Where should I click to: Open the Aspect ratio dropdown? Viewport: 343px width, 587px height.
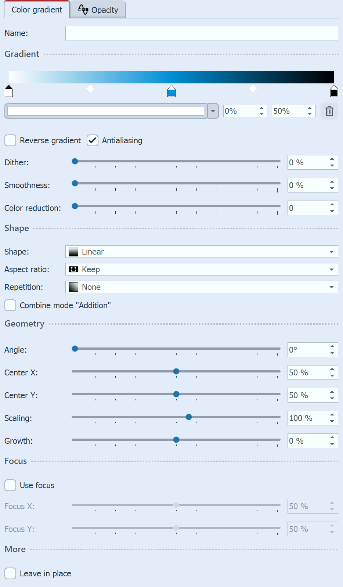click(x=332, y=269)
